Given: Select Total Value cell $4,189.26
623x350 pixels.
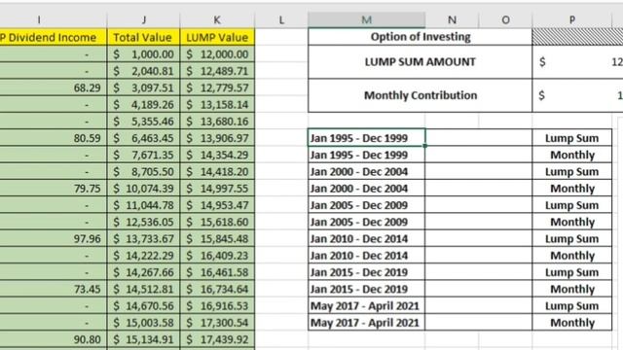Looking at the screenshot, I should tap(143, 105).
